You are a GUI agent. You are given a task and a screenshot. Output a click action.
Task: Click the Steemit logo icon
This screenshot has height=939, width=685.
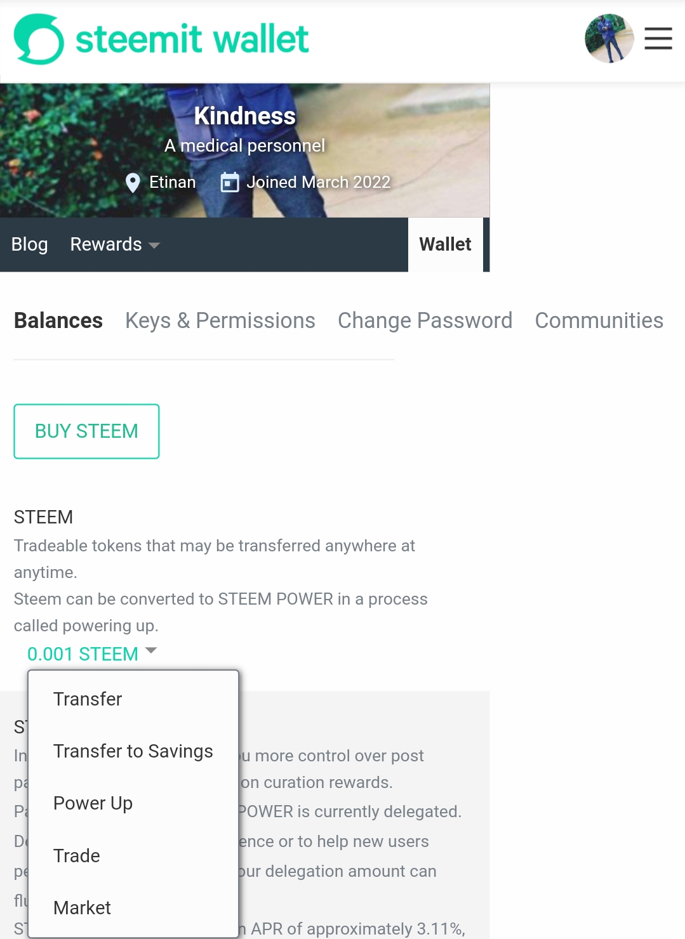[x=39, y=39]
